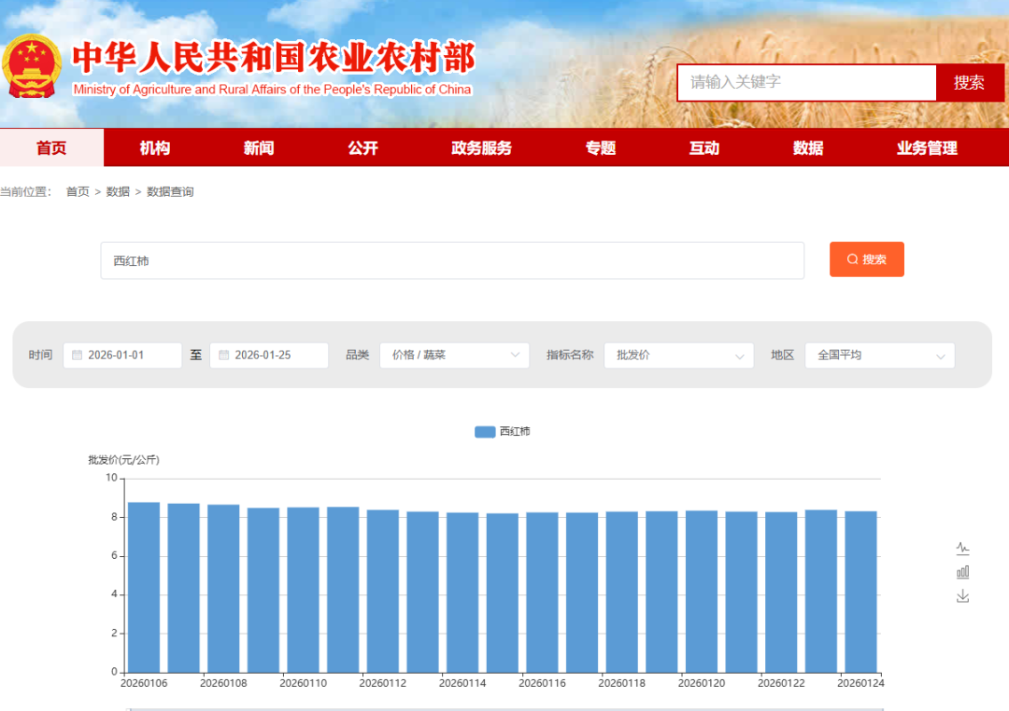Open the 互动 nav item
The image size is (1009, 711).
coord(704,147)
